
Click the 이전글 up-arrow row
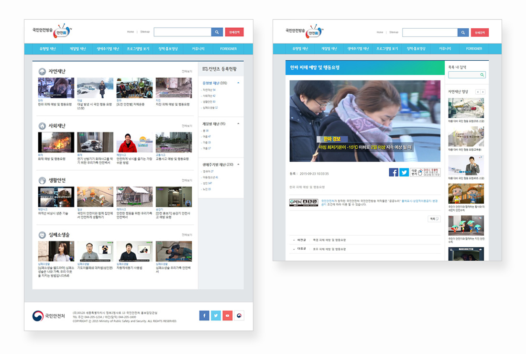(x=365, y=240)
